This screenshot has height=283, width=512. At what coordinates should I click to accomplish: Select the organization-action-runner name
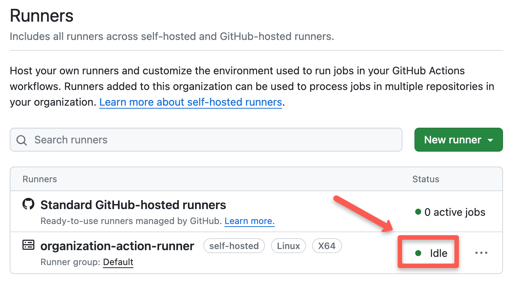tap(117, 246)
